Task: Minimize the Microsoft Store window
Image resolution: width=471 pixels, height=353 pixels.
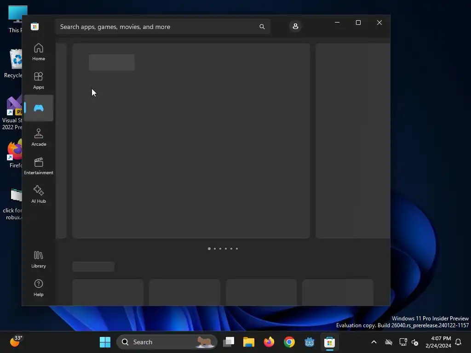Action: [337, 23]
